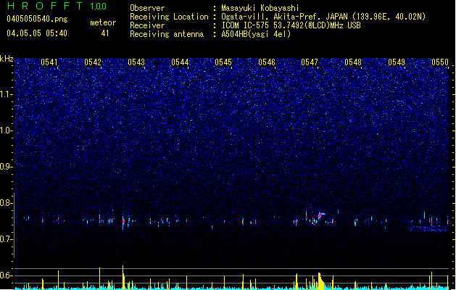Click the 0541 time marker

pos(49,62)
